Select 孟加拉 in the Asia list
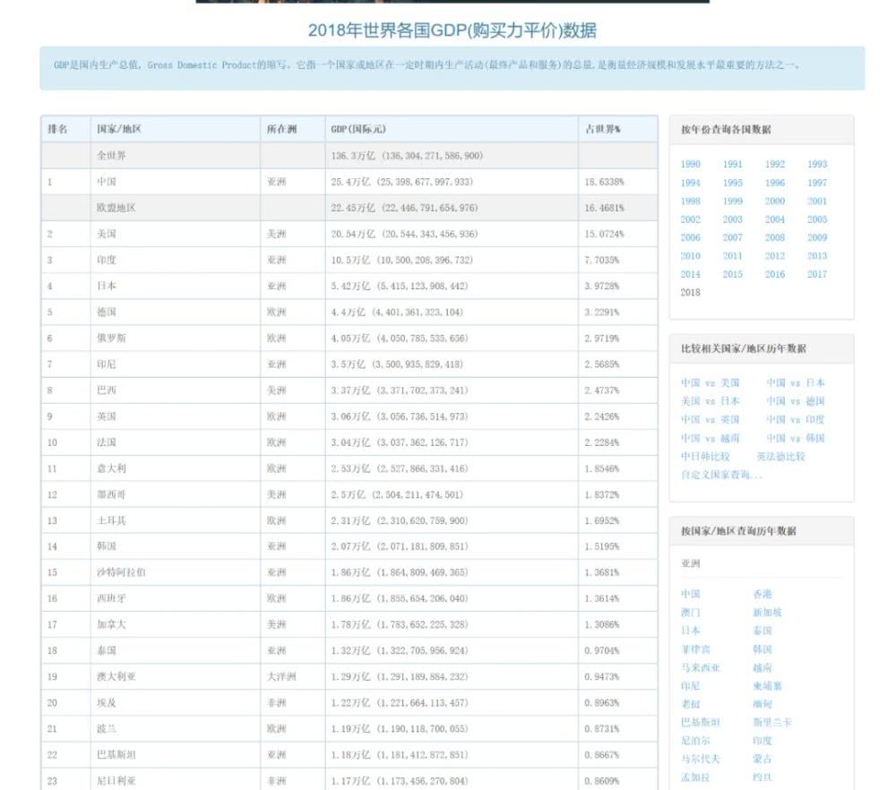This screenshot has height=790, width=896. click(695, 777)
